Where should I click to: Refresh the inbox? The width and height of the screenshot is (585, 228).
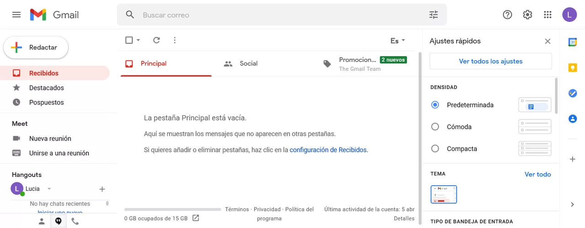click(x=156, y=40)
